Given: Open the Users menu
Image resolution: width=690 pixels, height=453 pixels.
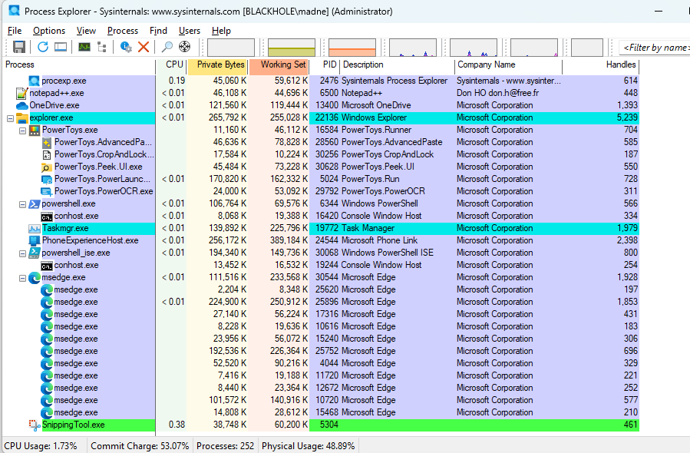Looking at the screenshot, I should pos(190,31).
